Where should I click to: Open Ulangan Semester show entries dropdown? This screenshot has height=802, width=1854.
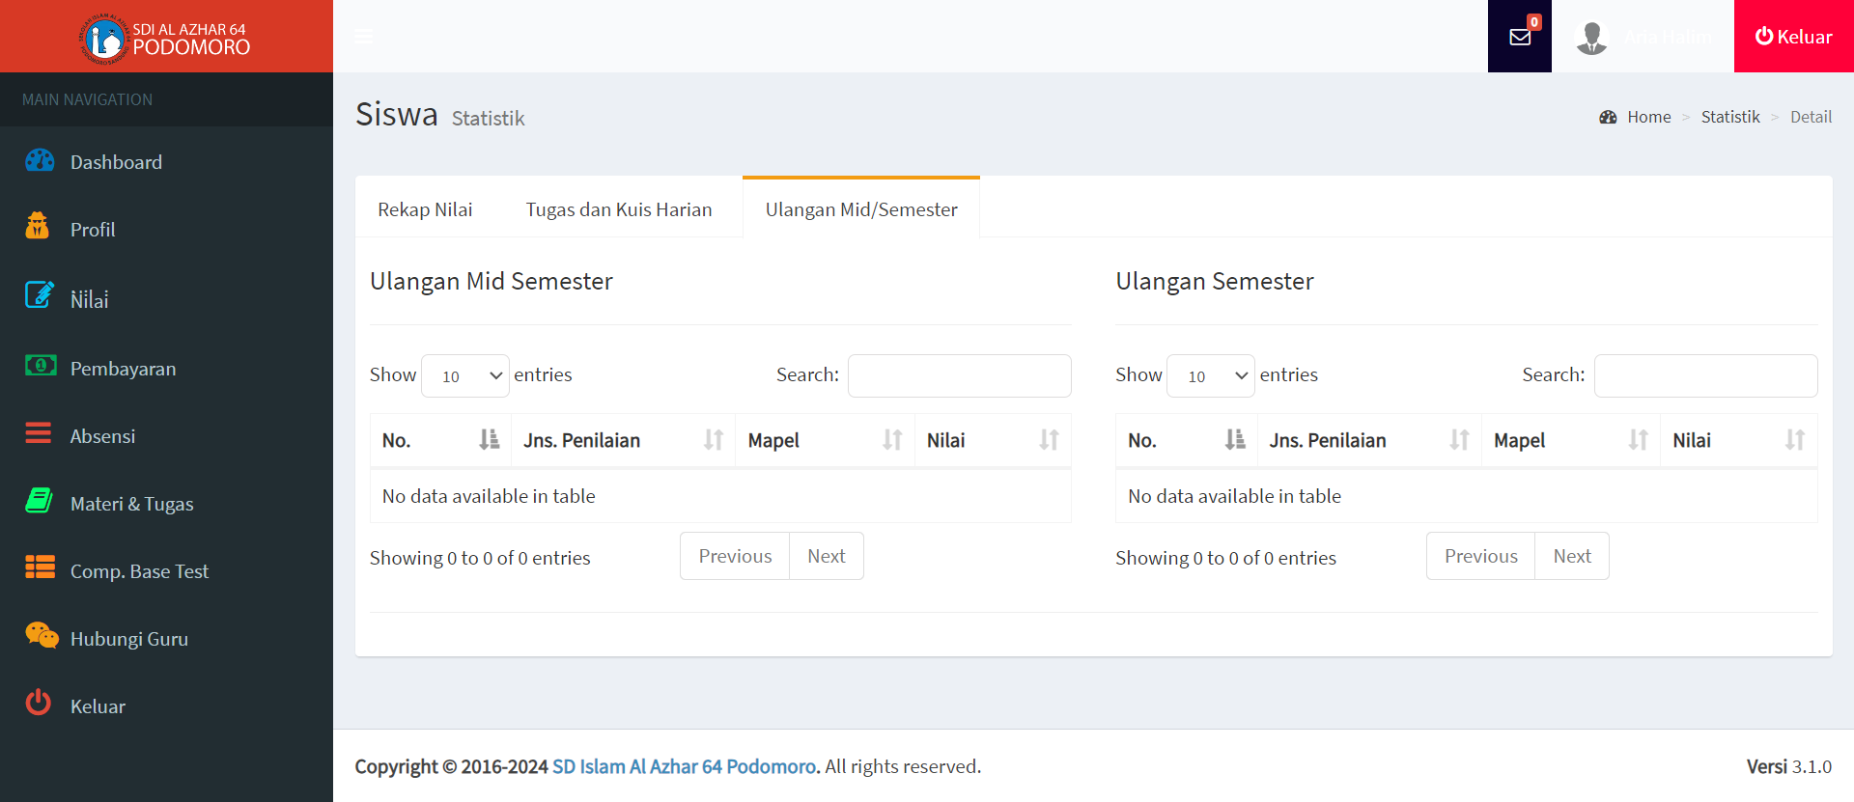pos(1211,375)
